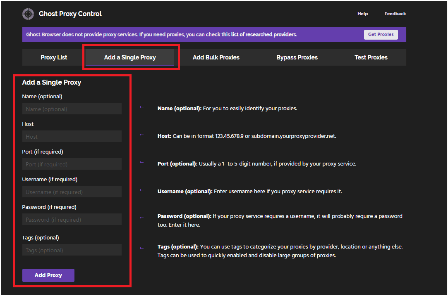Click the Port input field

72,164
